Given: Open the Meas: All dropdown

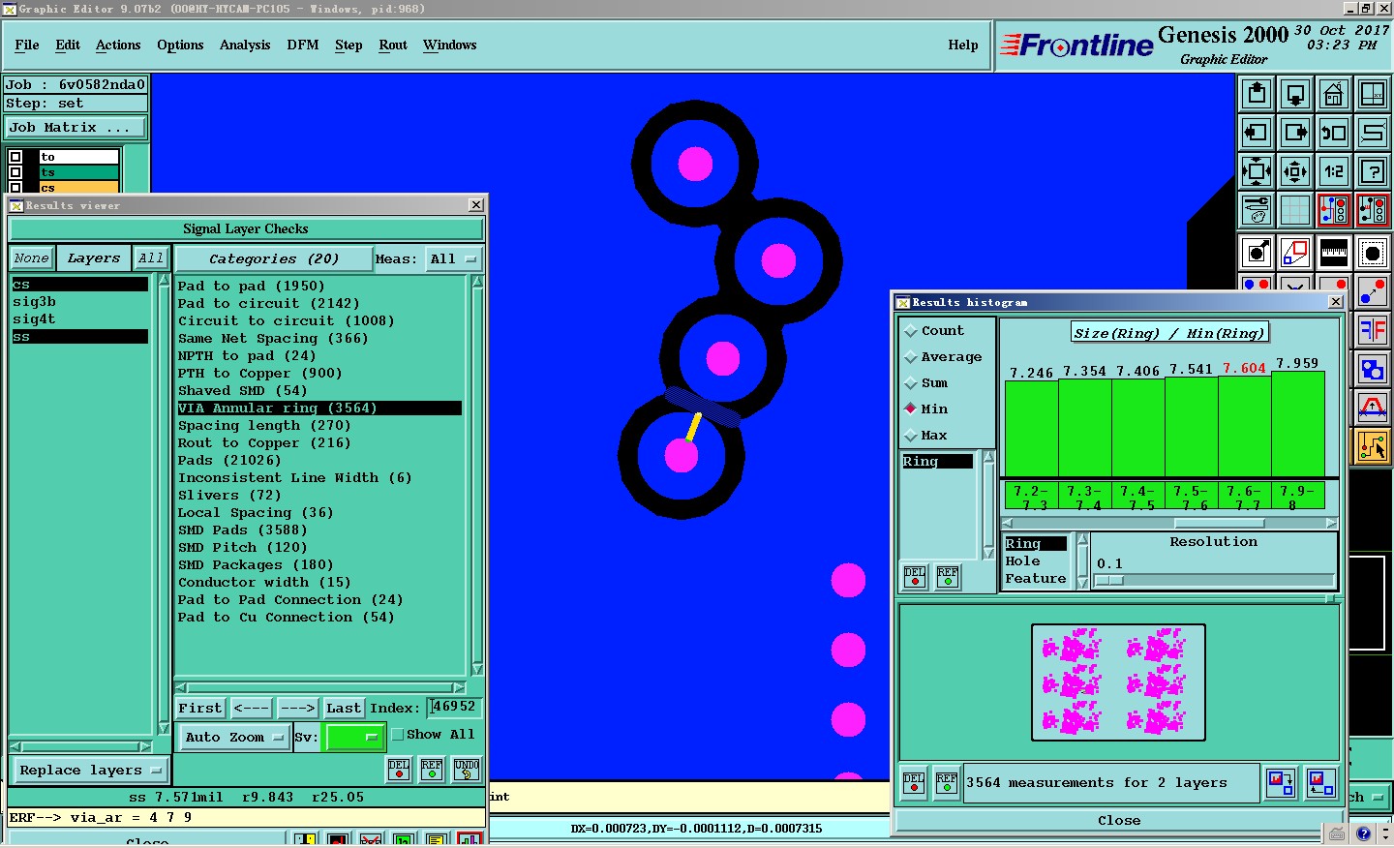Looking at the screenshot, I should click(454, 259).
